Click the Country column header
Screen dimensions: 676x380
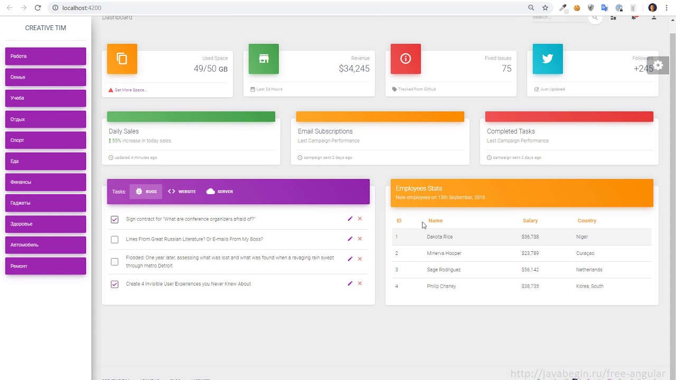point(587,221)
